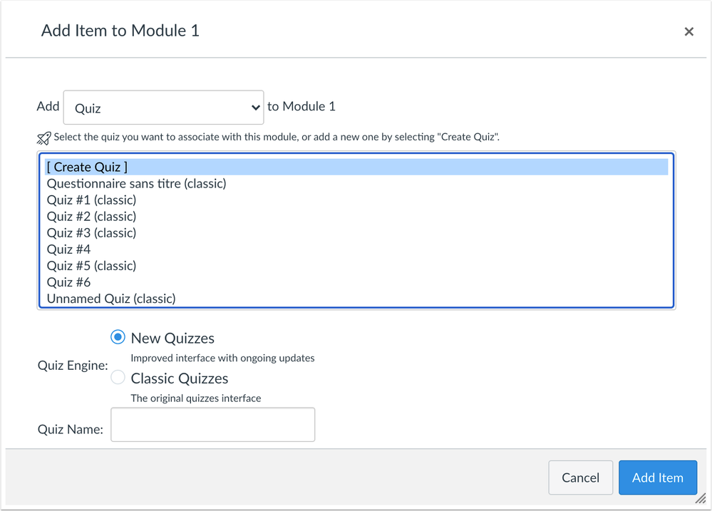The image size is (712, 511).
Task: Select Quiz #6 in the list
Action: pos(356,282)
